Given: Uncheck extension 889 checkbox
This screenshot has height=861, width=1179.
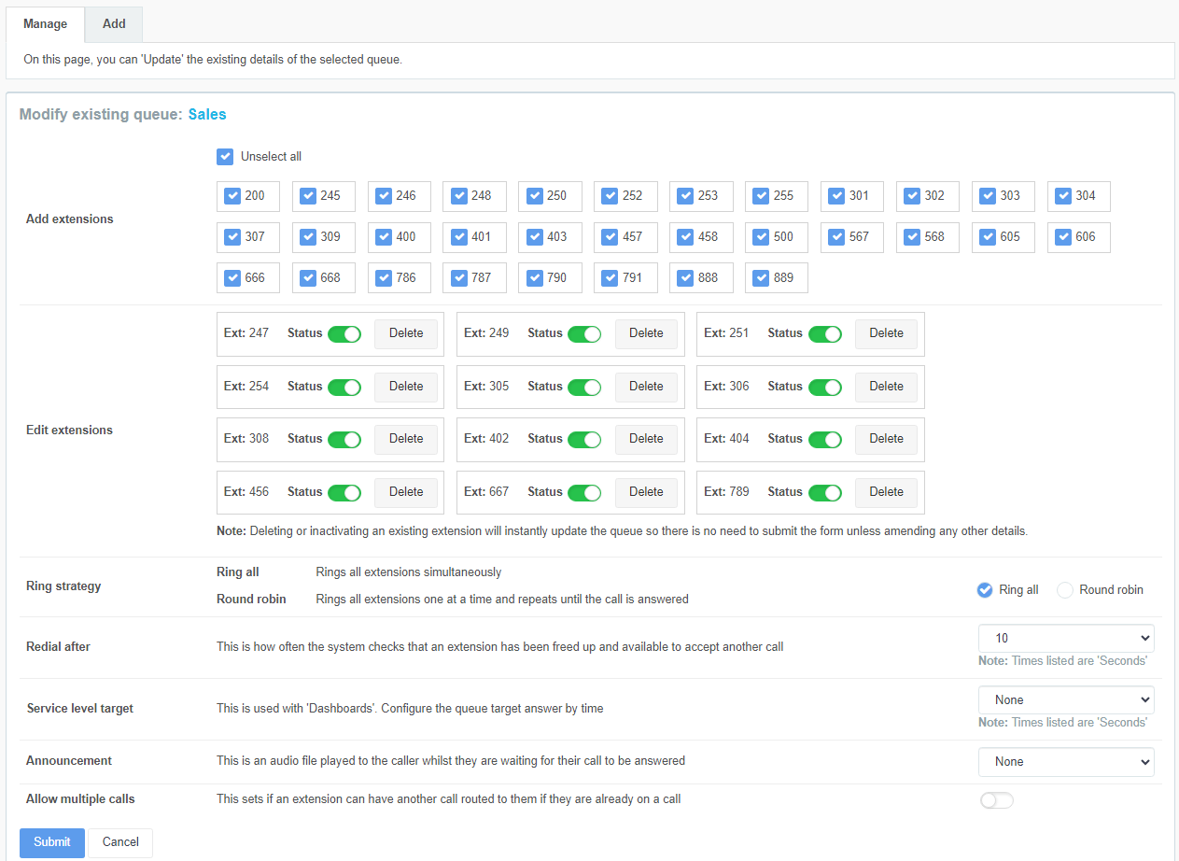Looking at the screenshot, I should tap(762, 278).
